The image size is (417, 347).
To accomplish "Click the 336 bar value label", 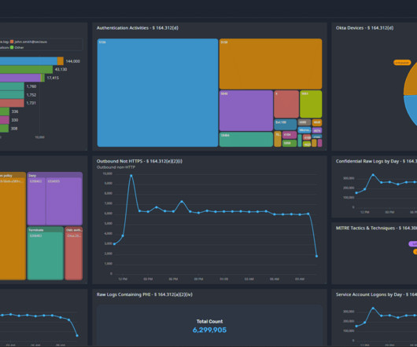I will 15,111.
